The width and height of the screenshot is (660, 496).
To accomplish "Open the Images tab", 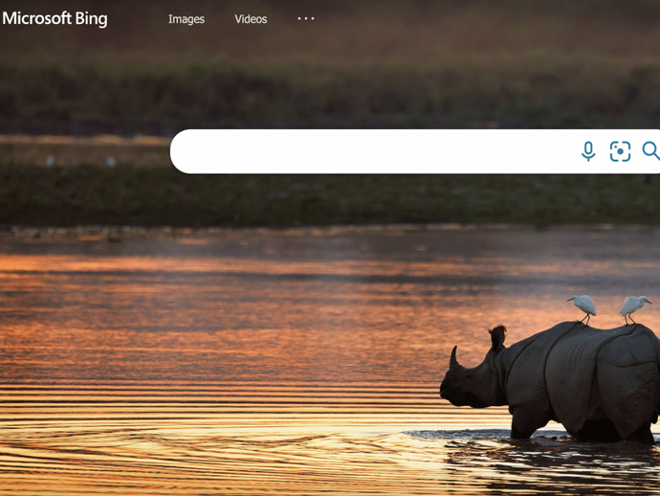I will 187,19.
